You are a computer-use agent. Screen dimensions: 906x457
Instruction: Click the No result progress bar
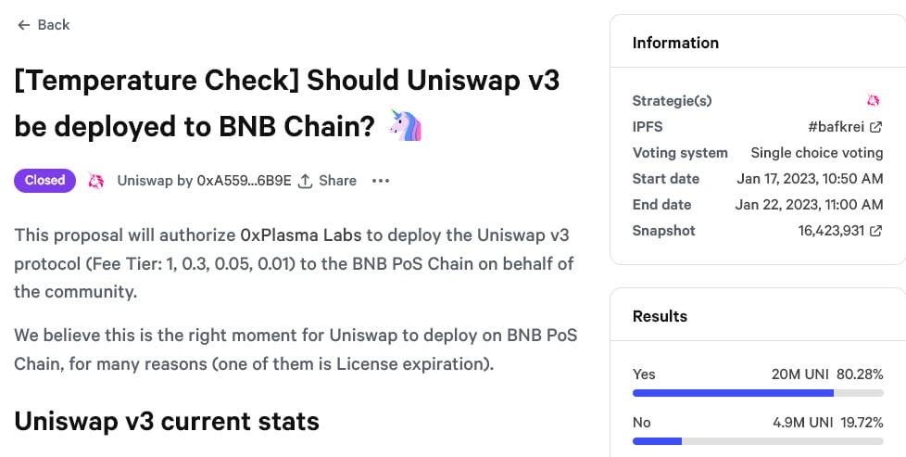click(x=757, y=441)
